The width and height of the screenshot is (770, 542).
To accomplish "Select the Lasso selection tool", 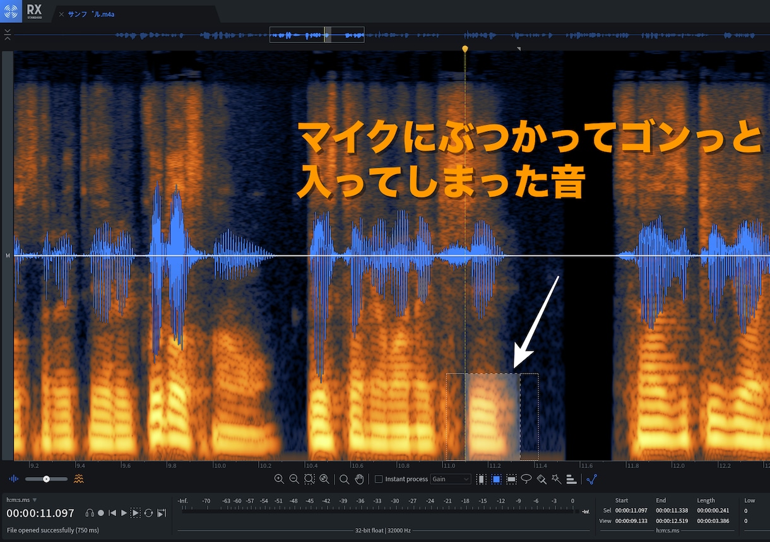I will [x=526, y=479].
